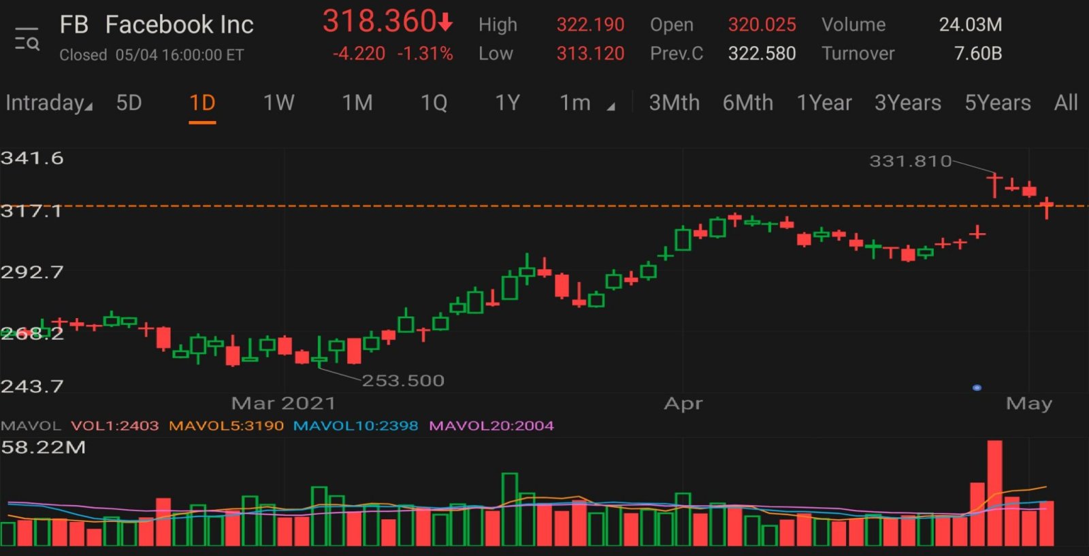Click the Turnover value 7.60B
The height and width of the screenshot is (556, 1089).
[978, 54]
